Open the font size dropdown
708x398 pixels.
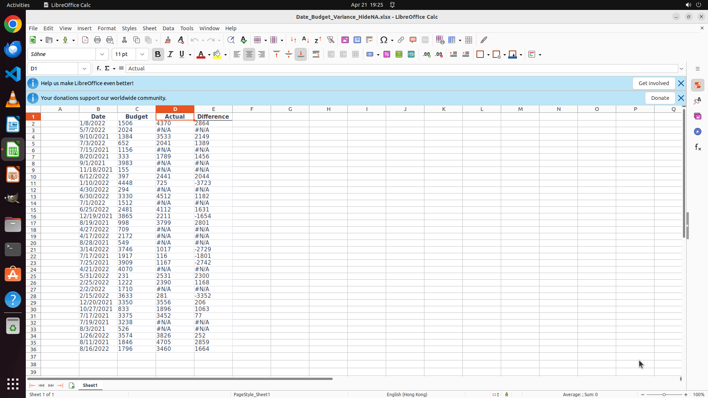142,55
